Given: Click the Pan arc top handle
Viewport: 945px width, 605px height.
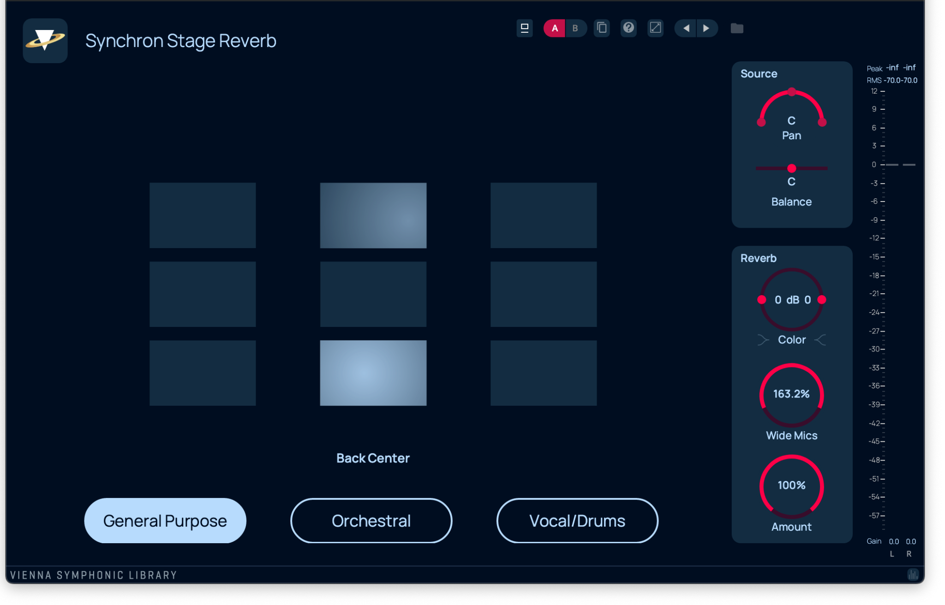Looking at the screenshot, I should pos(792,92).
